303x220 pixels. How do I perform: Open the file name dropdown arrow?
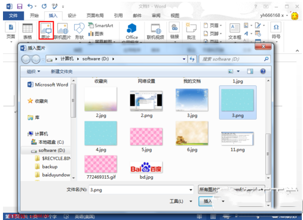point(191,190)
